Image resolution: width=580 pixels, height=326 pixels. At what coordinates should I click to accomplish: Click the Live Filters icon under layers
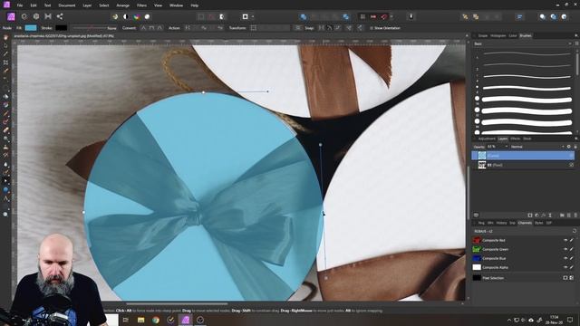550,216
